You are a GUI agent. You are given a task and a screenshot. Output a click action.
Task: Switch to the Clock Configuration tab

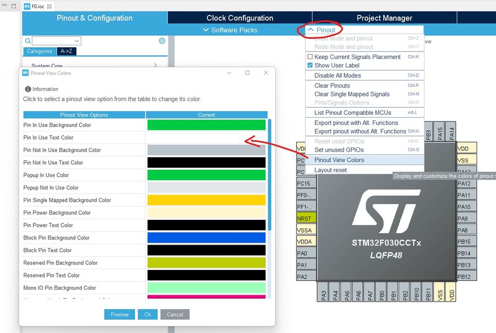240,18
